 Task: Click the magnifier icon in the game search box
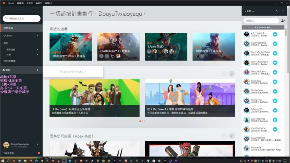point(6,18)
